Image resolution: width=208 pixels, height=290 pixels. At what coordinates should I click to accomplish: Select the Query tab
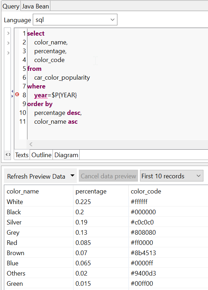coord(11,6)
